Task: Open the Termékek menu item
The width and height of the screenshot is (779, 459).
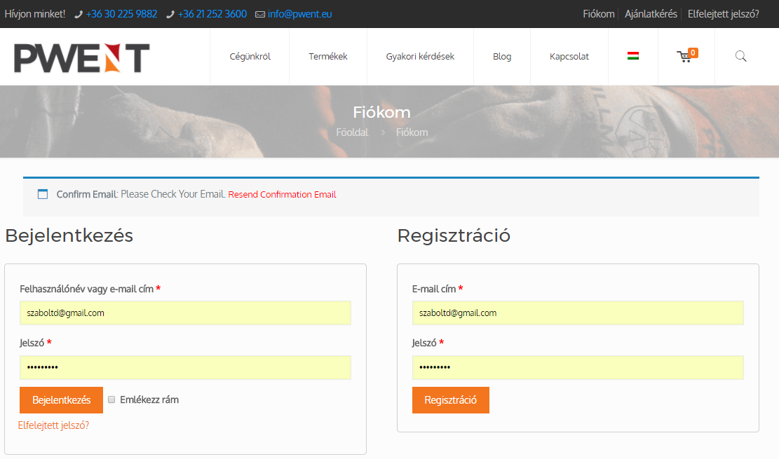Action: (x=327, y=56)
